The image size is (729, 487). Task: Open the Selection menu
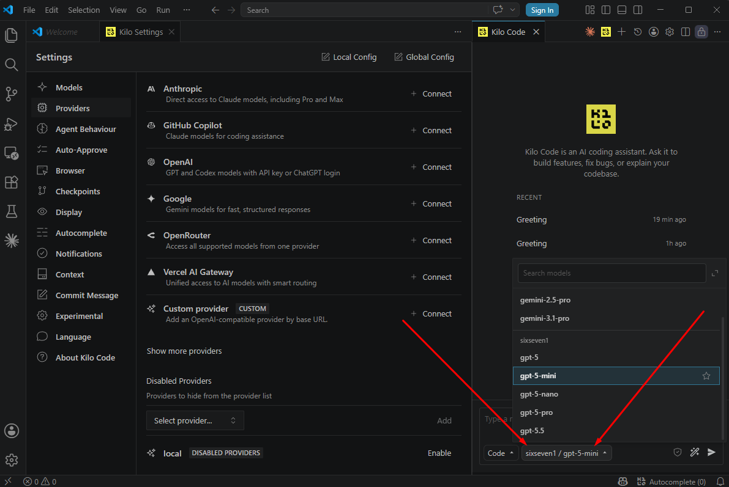(x=84, y=10)
